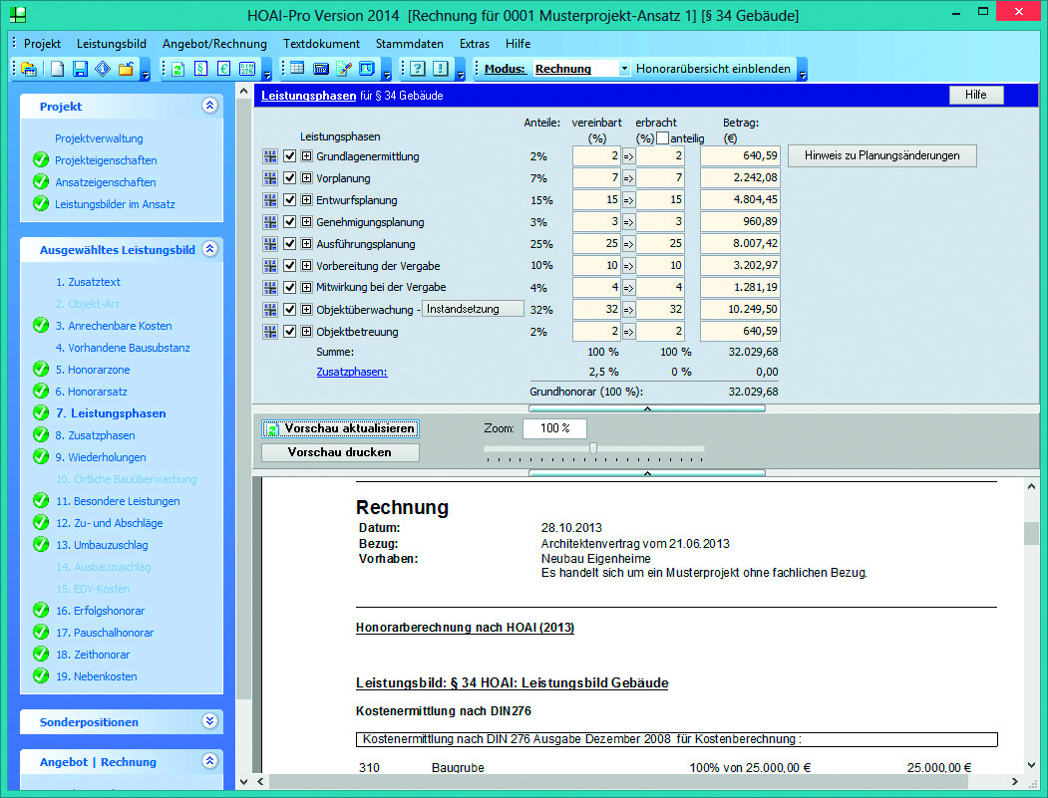
Task: Collapse the Projekt sidebar panel
Action: click(x=209, y=106)
